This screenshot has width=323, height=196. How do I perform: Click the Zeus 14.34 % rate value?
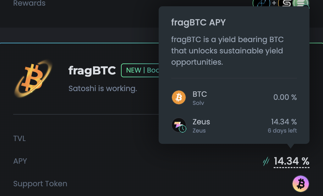tap(284, 122)
